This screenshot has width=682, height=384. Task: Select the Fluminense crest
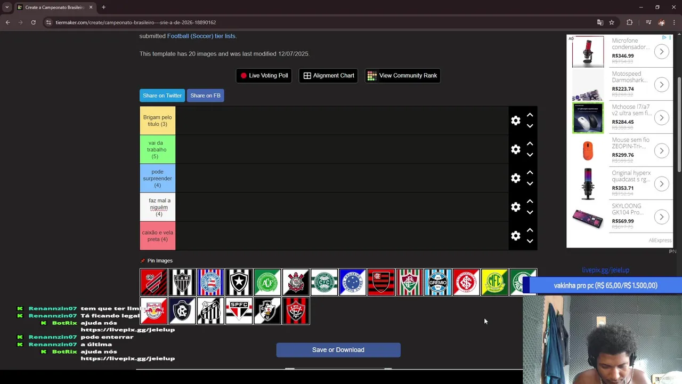point(409,282)
